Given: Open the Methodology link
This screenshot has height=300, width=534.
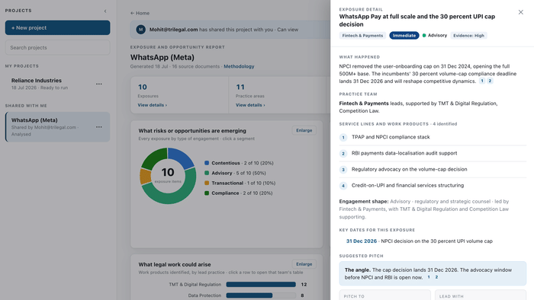Looking at the screenshot, I should 239,66.
